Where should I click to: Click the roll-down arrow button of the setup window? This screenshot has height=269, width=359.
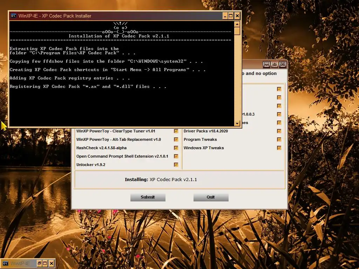coord(266,64)
